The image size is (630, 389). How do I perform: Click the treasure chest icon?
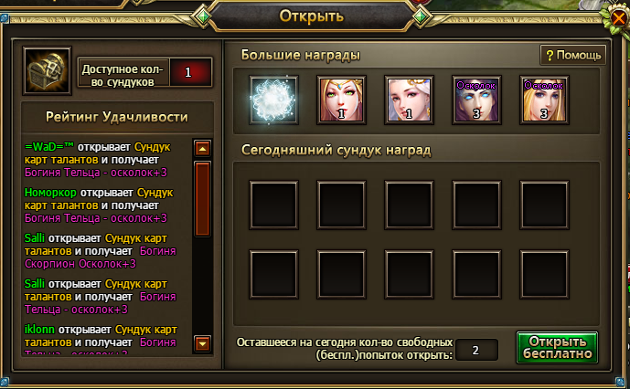pos(48,70)
